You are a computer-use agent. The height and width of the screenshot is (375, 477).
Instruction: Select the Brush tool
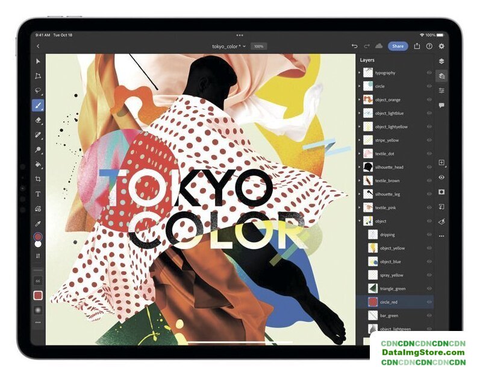click(x=38, y=106)
